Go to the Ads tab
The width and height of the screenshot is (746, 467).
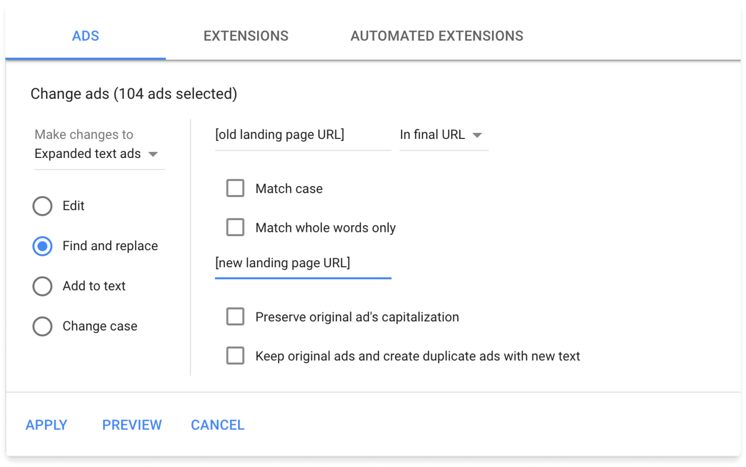[x=85, y=36]
